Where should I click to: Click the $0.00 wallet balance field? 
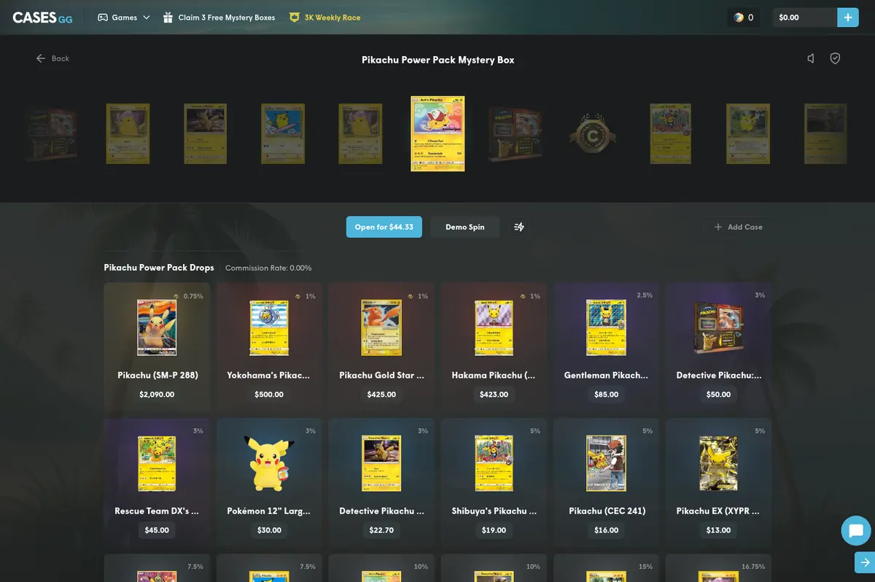[805, 18]
